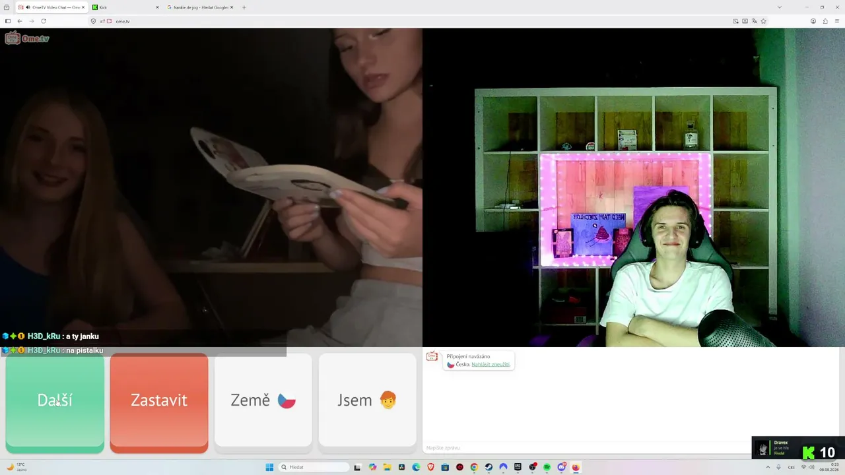Viewport: 845px width, 475px height.
Task: Close the Kick tab
Action: (x=157, y=7)
